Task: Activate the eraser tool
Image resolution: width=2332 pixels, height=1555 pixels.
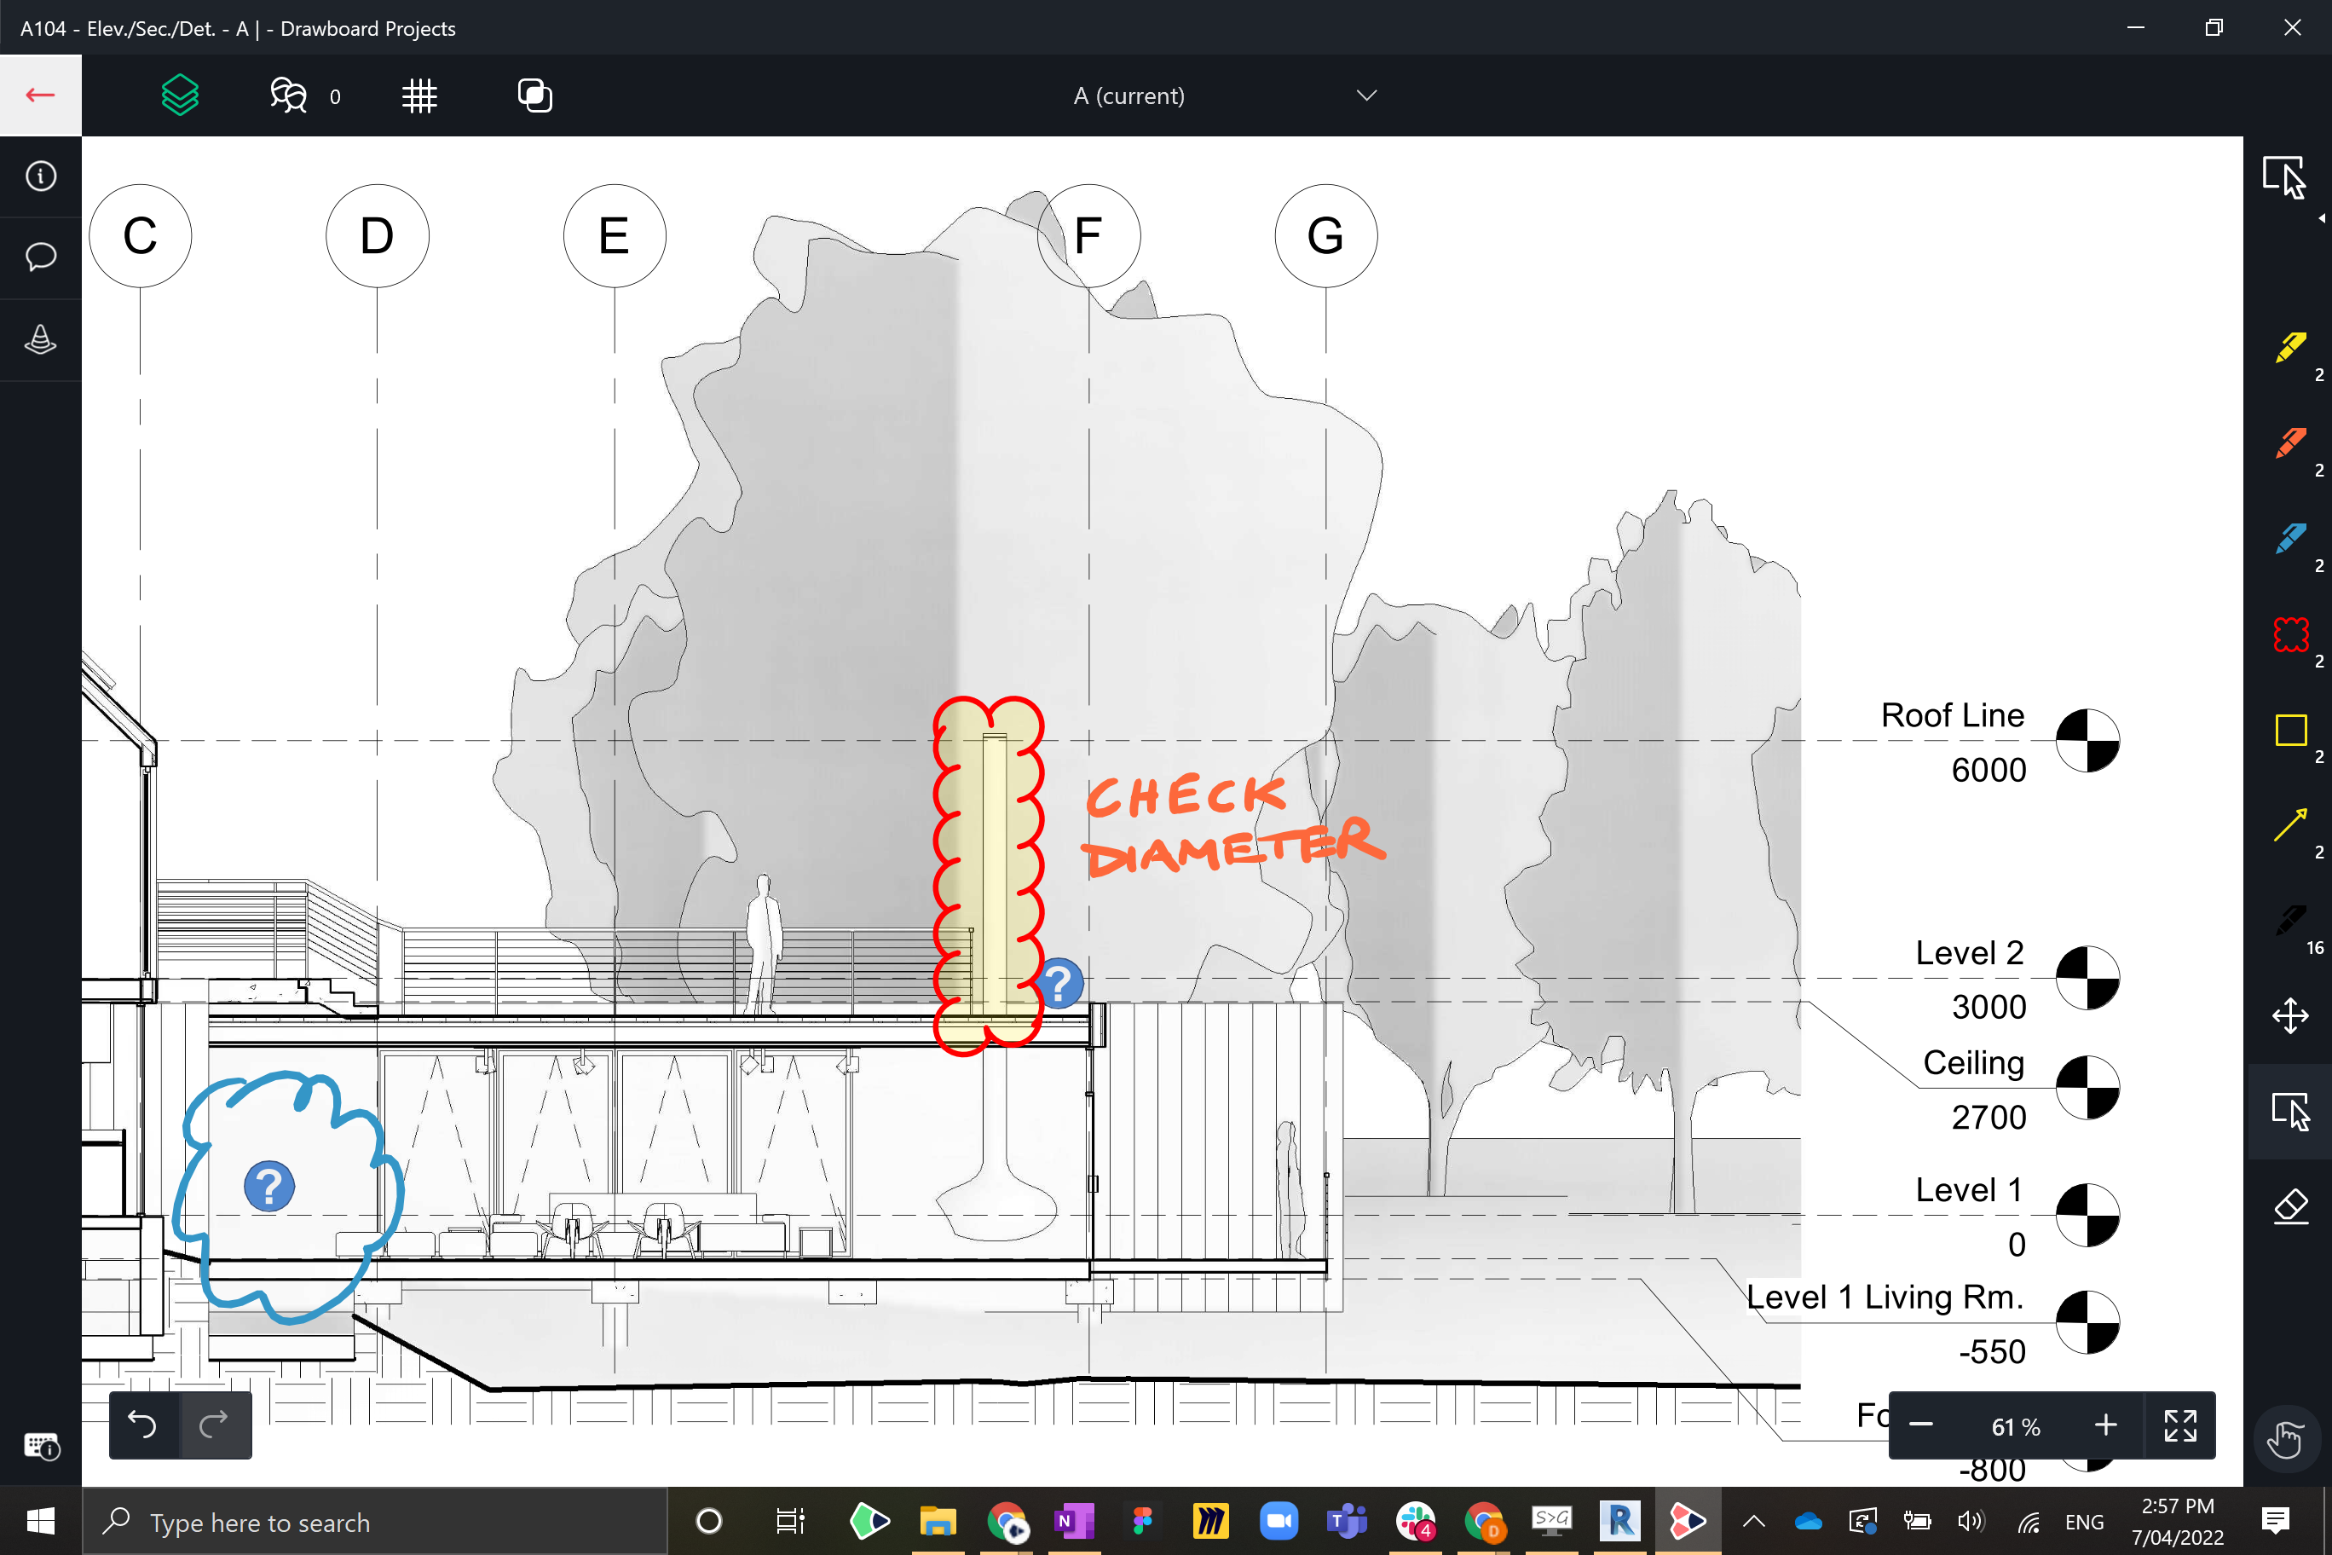Action: point(2290,1207)
